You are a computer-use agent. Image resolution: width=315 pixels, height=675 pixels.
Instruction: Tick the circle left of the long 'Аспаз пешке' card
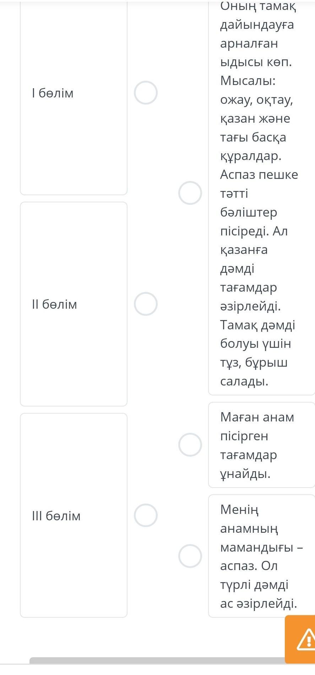(x=190, y=193)
